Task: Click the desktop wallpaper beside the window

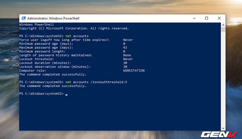Action: click(x=9, y=77)
